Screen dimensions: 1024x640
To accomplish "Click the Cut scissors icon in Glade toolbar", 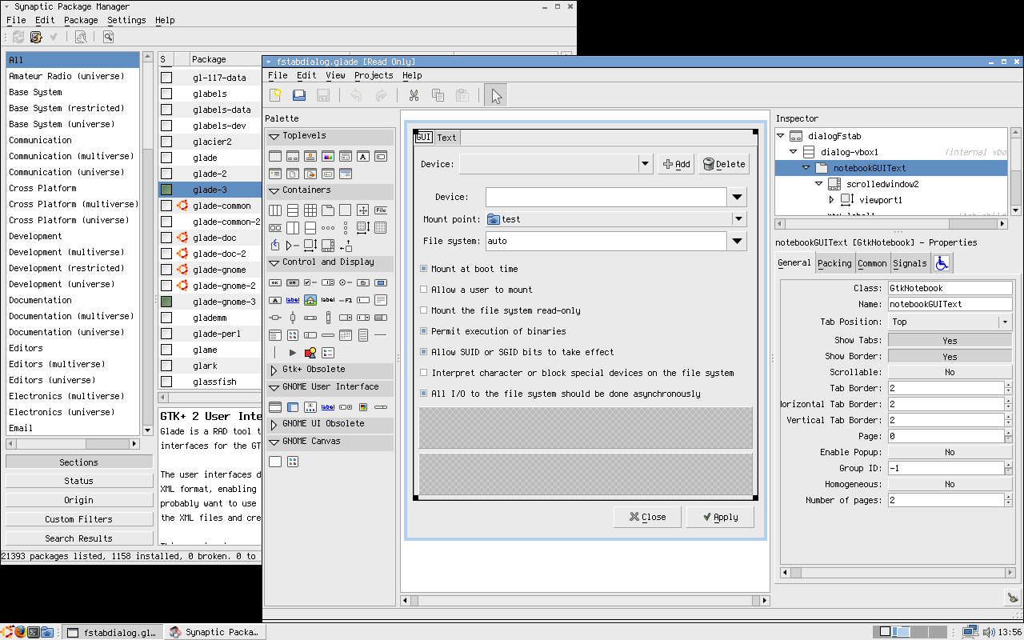I will 414,96.
